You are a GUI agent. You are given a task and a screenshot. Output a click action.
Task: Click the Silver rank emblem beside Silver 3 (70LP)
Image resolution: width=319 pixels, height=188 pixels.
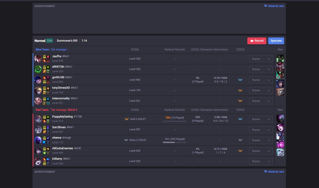tap(126, 140)
